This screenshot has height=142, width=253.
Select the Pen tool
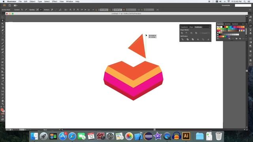pos(3,30)
